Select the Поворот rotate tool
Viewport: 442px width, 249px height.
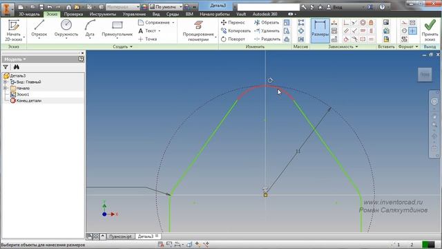233,39
